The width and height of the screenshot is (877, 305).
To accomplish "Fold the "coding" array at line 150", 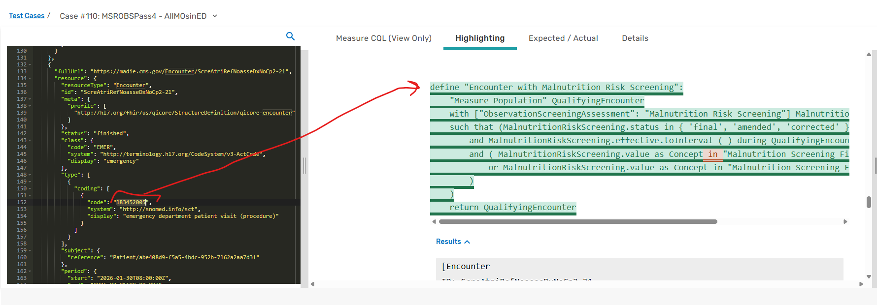I will (30, 188).
